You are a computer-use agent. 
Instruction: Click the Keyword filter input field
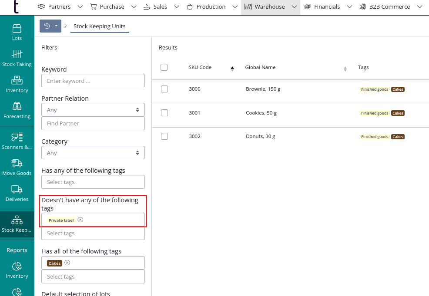(x=93, y=80)
